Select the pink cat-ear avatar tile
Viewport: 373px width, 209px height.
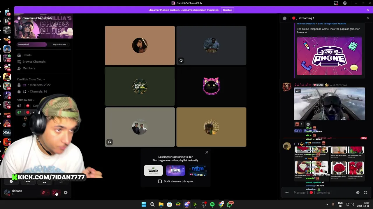(x=211, y=86)
